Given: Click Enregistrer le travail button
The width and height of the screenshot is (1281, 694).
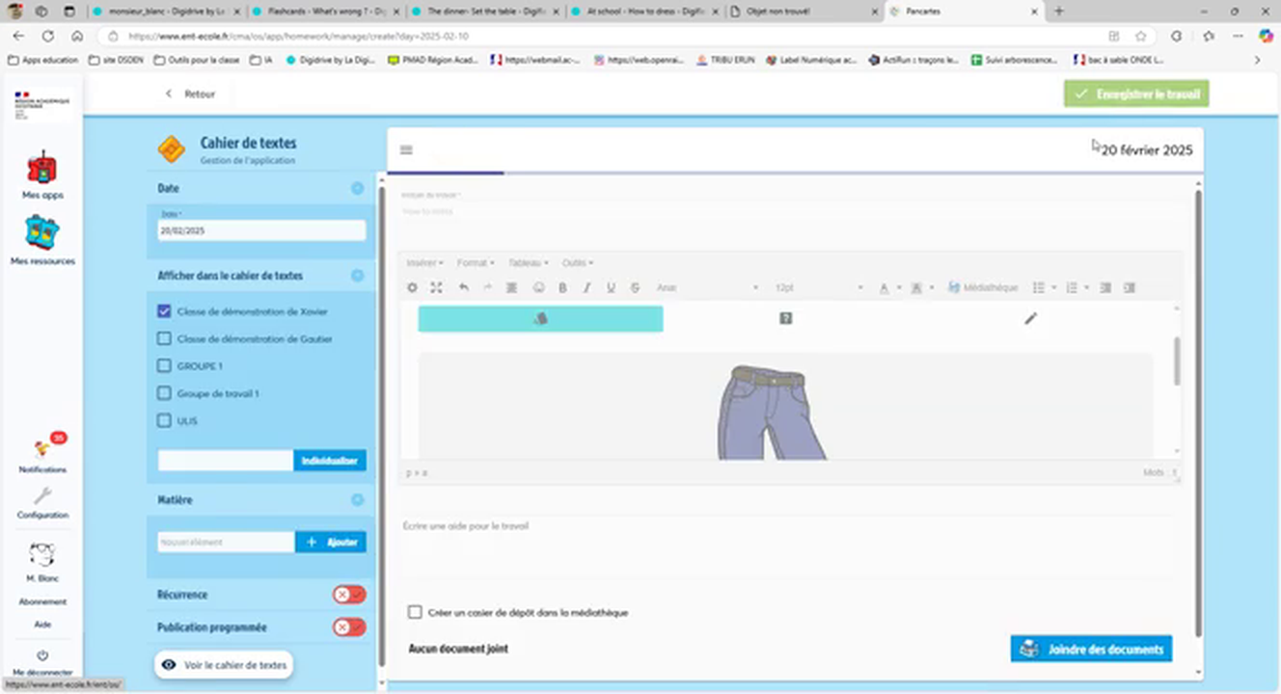Looking at the screenshot, I should (1136, 94).
